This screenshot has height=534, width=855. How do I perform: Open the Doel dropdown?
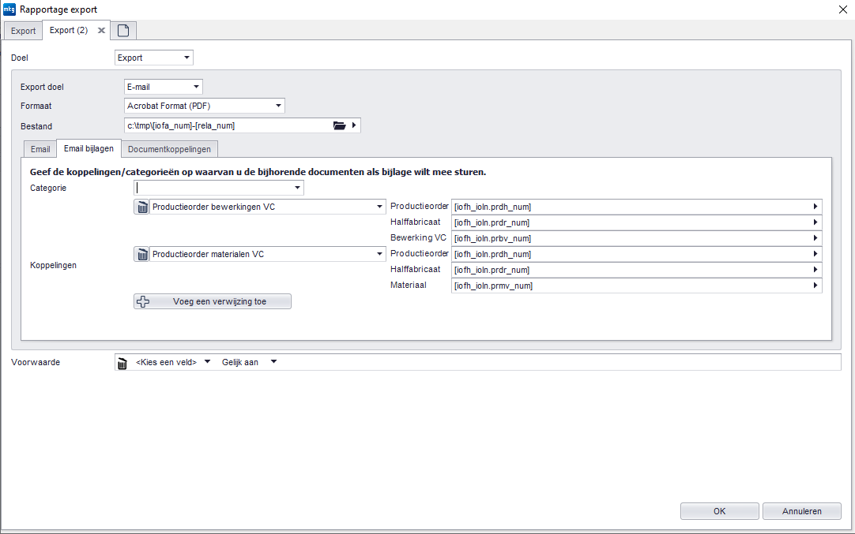[154, 58]
